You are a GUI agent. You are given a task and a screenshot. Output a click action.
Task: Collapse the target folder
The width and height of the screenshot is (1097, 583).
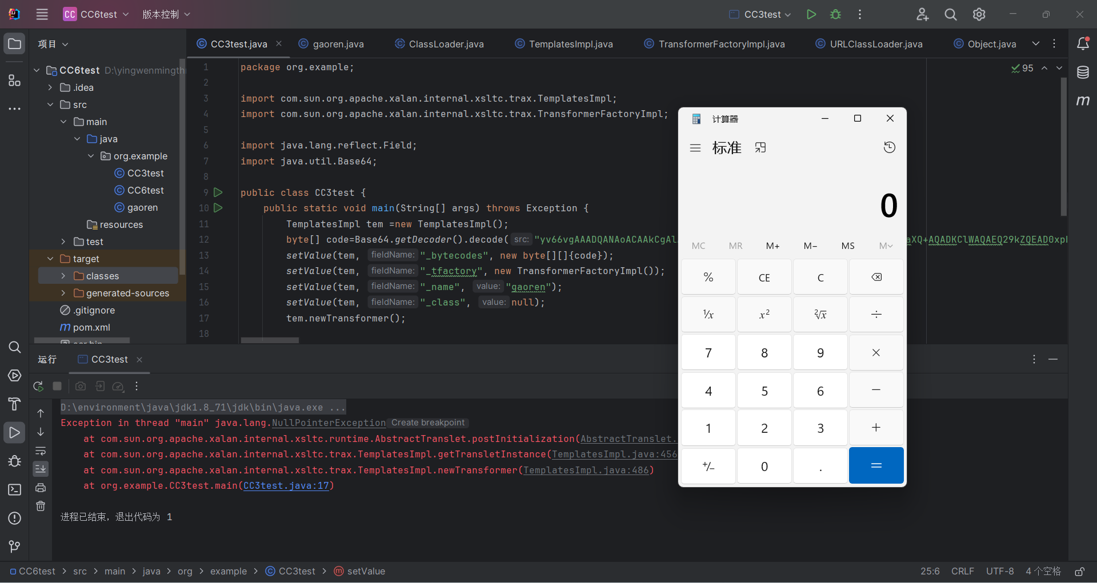(x=50, y=259)
